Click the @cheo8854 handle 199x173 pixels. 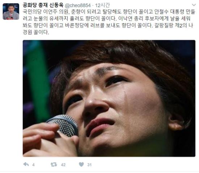tap(78, 5)
